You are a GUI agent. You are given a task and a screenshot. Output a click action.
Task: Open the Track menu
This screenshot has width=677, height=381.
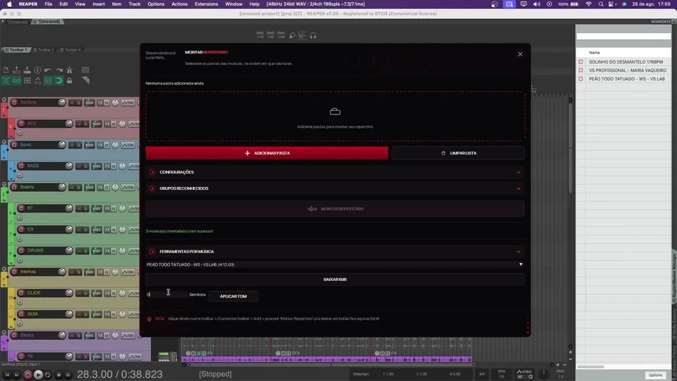click(x=134, y=4)
